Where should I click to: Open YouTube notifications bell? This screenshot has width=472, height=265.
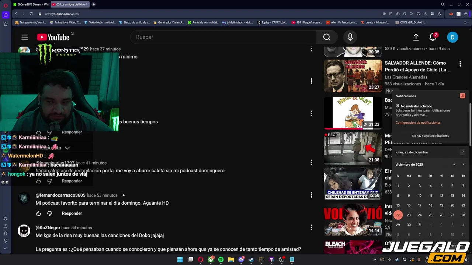pyautogui.click(x=433, y=37)
